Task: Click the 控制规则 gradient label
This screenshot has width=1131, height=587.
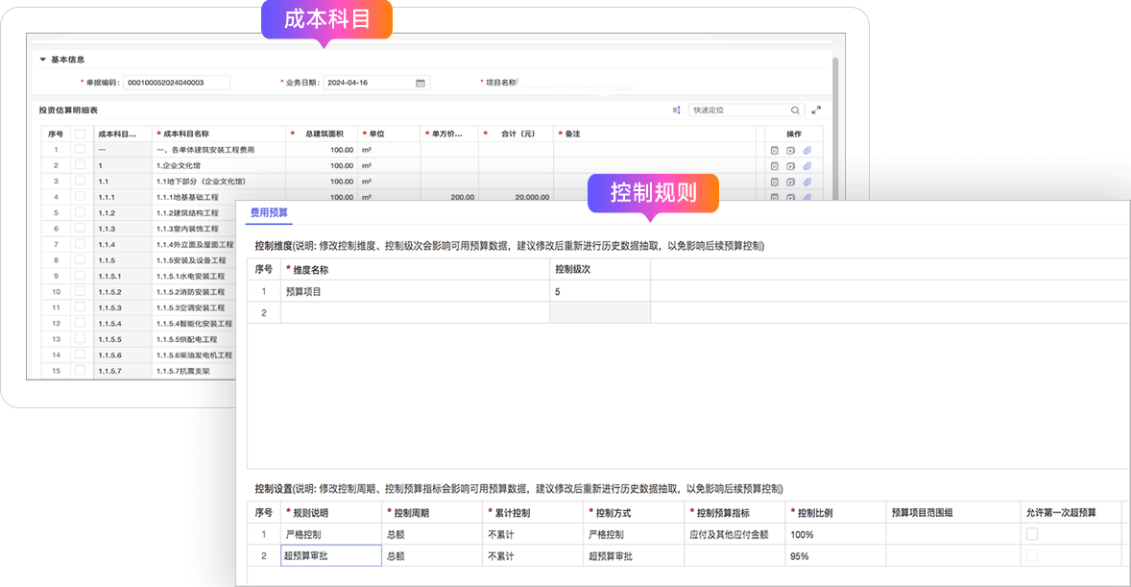Action: pyautogui.click(x=654, y=193)
